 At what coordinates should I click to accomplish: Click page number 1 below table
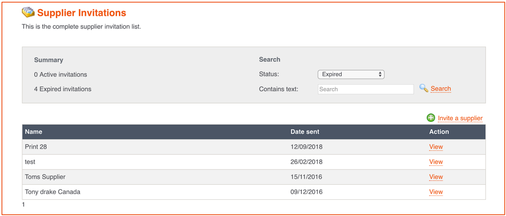click(23, 205)
